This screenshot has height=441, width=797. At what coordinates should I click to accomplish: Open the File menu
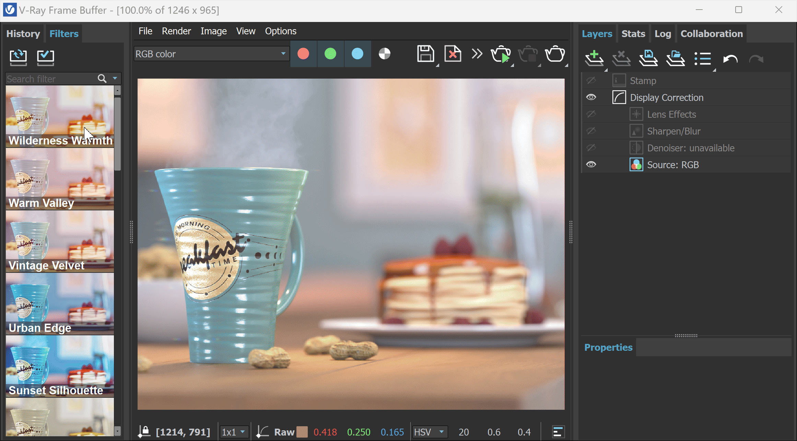[145, 31]
